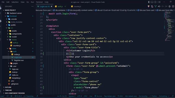Toggle the secondary side bar layout icon
This screenshot has height=98, width=175.
(x=155, y=2)
